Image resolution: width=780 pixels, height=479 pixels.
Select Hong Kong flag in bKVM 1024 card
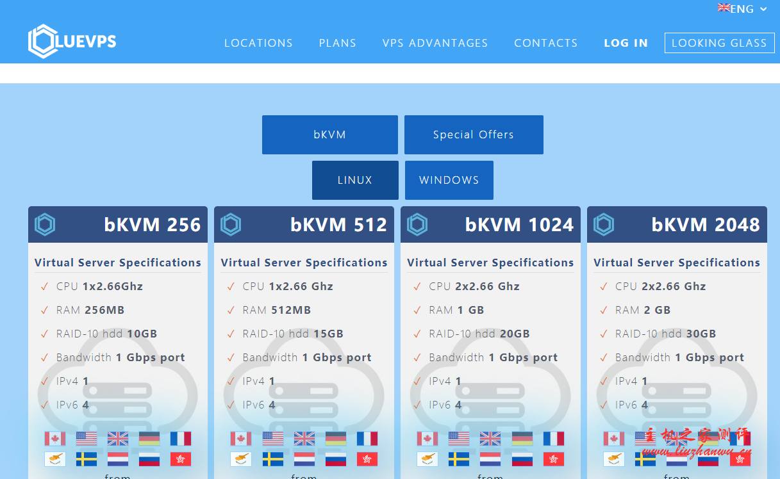pyautogui.click(x=554, y=459)
